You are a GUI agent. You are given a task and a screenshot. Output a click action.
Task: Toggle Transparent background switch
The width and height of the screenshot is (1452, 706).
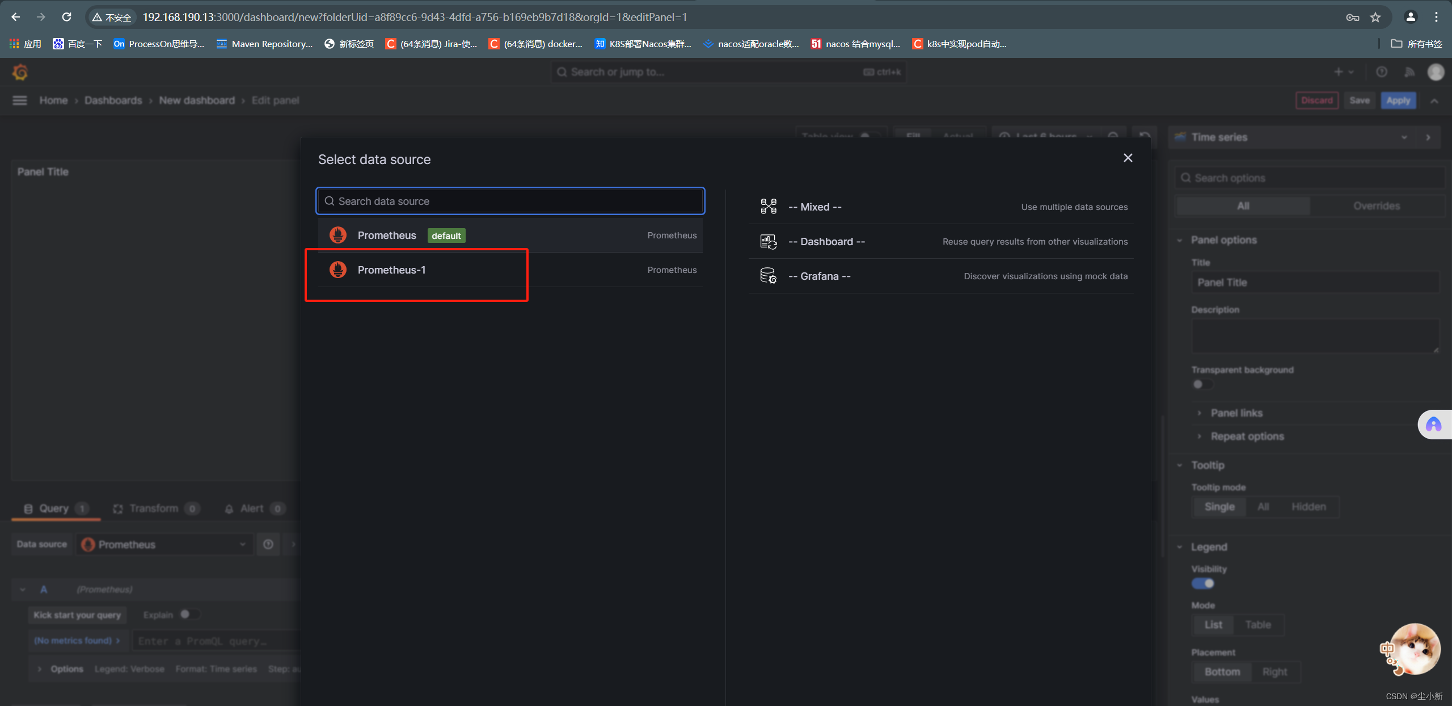pos(1202,384)
